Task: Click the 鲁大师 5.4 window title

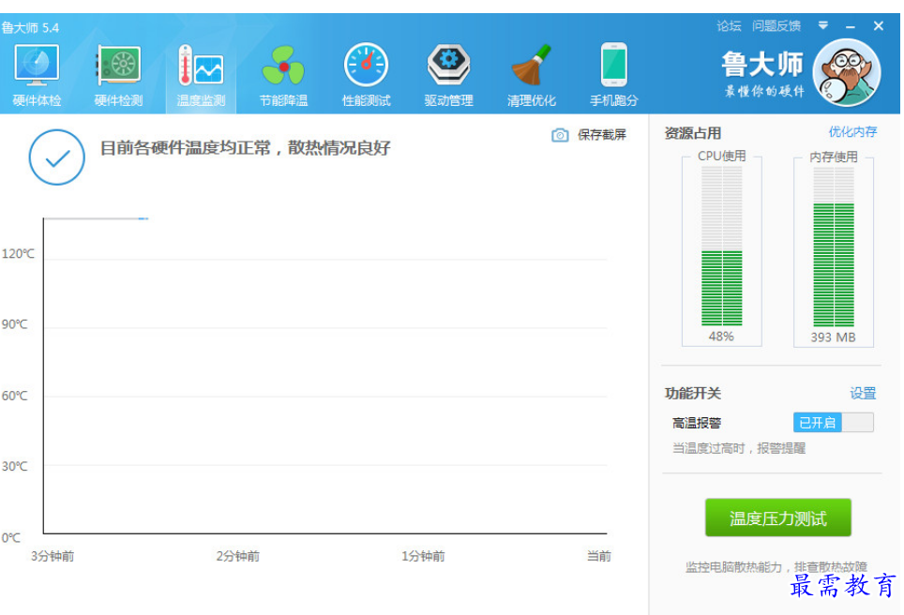Action: (x=30, y=27)
